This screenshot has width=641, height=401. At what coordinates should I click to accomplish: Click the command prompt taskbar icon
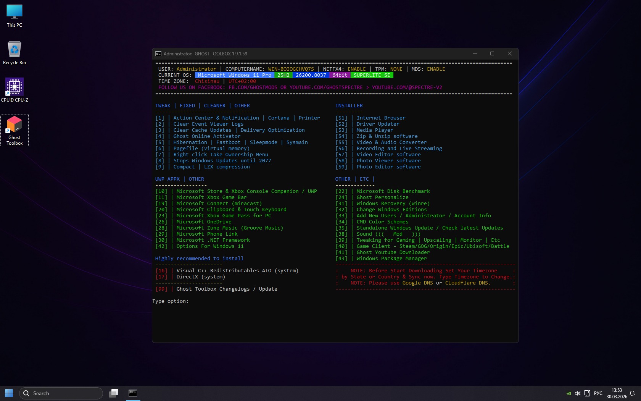point(133,393)
